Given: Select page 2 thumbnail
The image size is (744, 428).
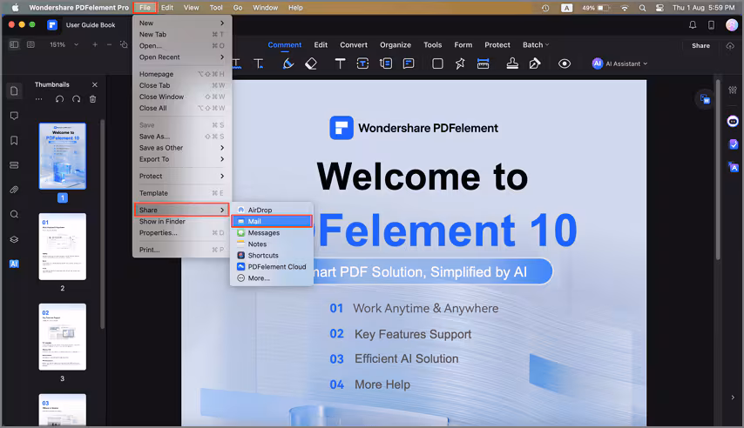Looking at the screenshot, I should 62,246.
